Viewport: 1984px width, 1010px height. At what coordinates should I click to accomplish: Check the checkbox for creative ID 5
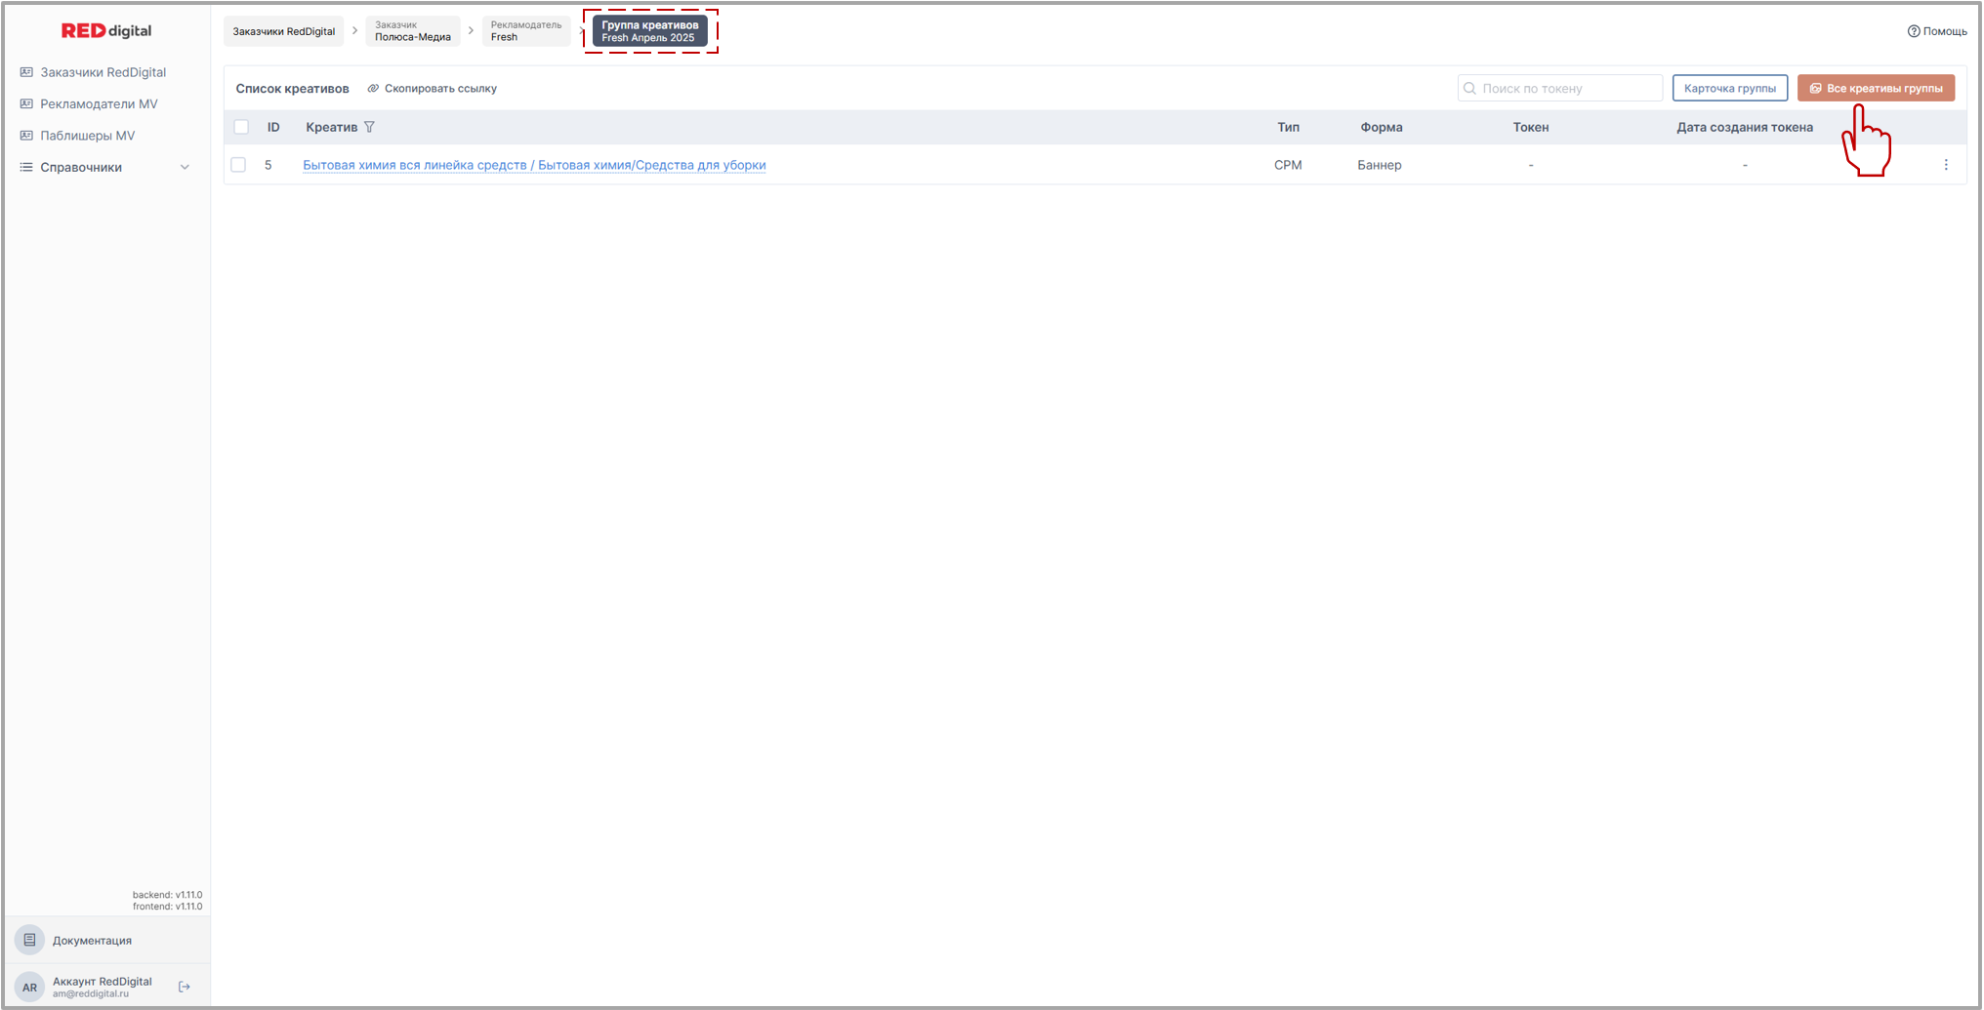click(238, 165)
